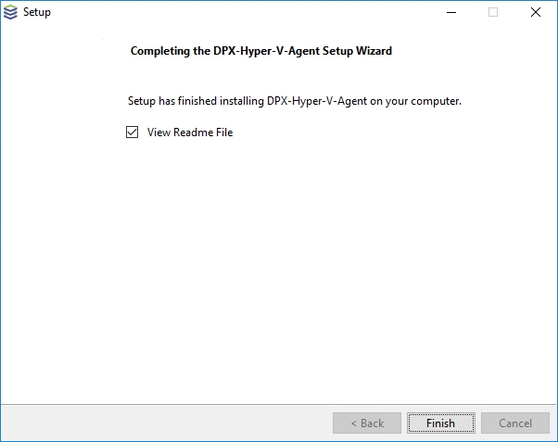Click the Setup has finished installing message
The width and height of the screenshot is (558, 442).
click(294, 100)
